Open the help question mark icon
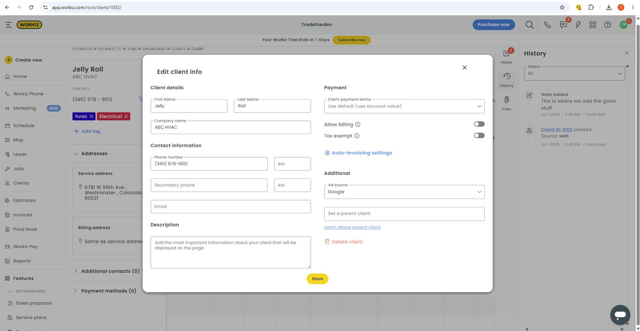 click(x=608, y=25)
